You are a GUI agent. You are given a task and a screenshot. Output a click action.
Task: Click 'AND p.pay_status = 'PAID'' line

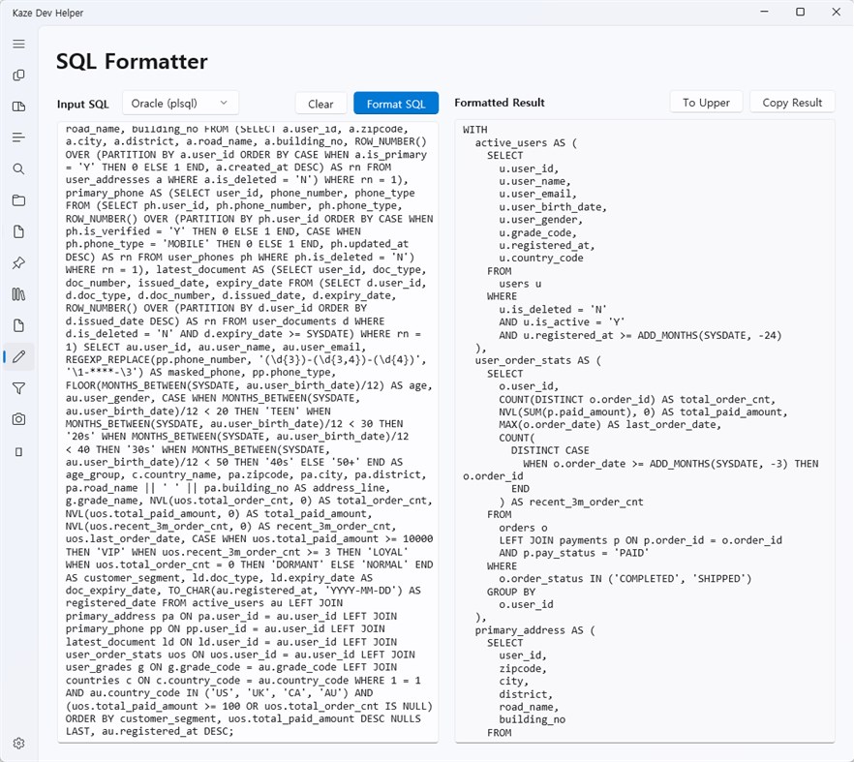pos(574,553)
